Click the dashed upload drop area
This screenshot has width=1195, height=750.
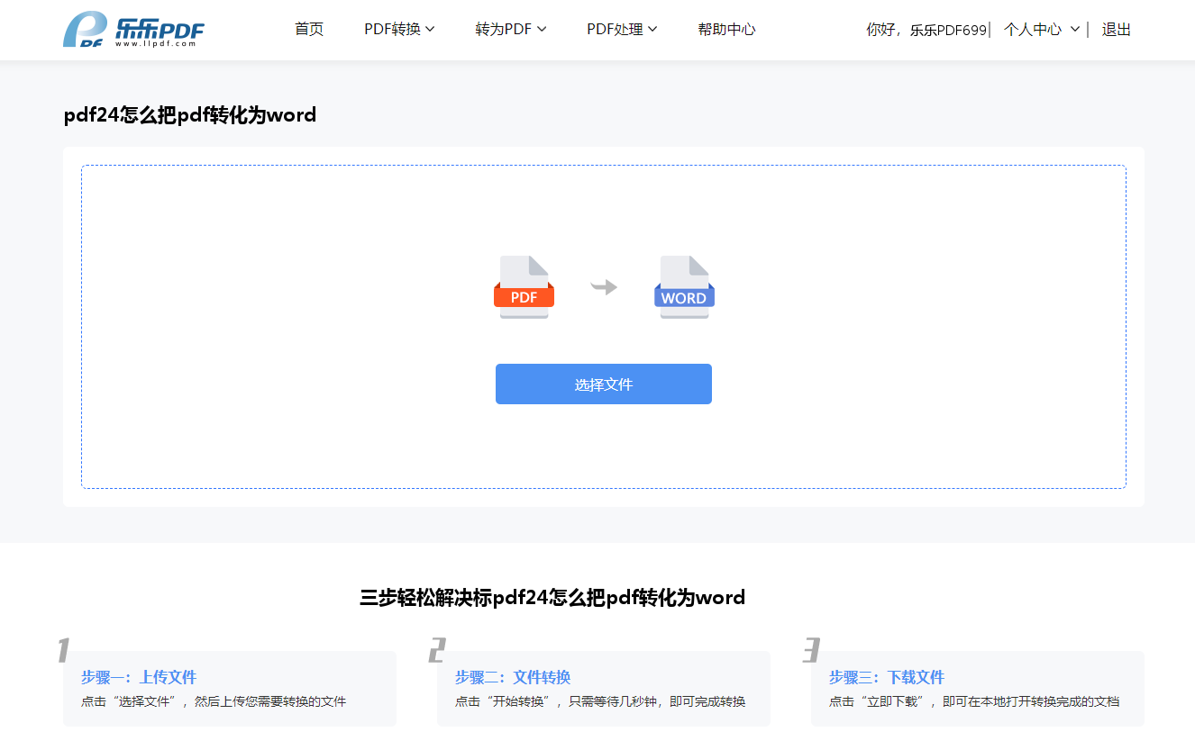tap(604, 327)
